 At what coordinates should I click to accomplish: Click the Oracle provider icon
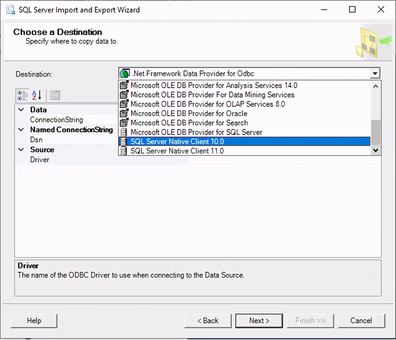point(124,113)
